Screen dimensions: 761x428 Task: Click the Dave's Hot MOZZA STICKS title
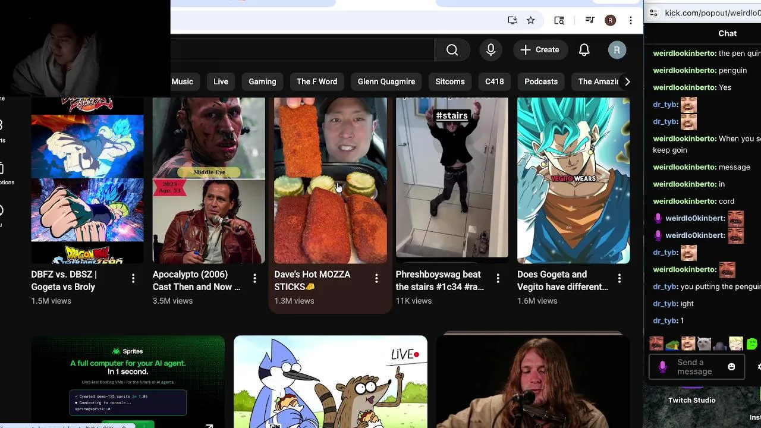tap(312, 281)
